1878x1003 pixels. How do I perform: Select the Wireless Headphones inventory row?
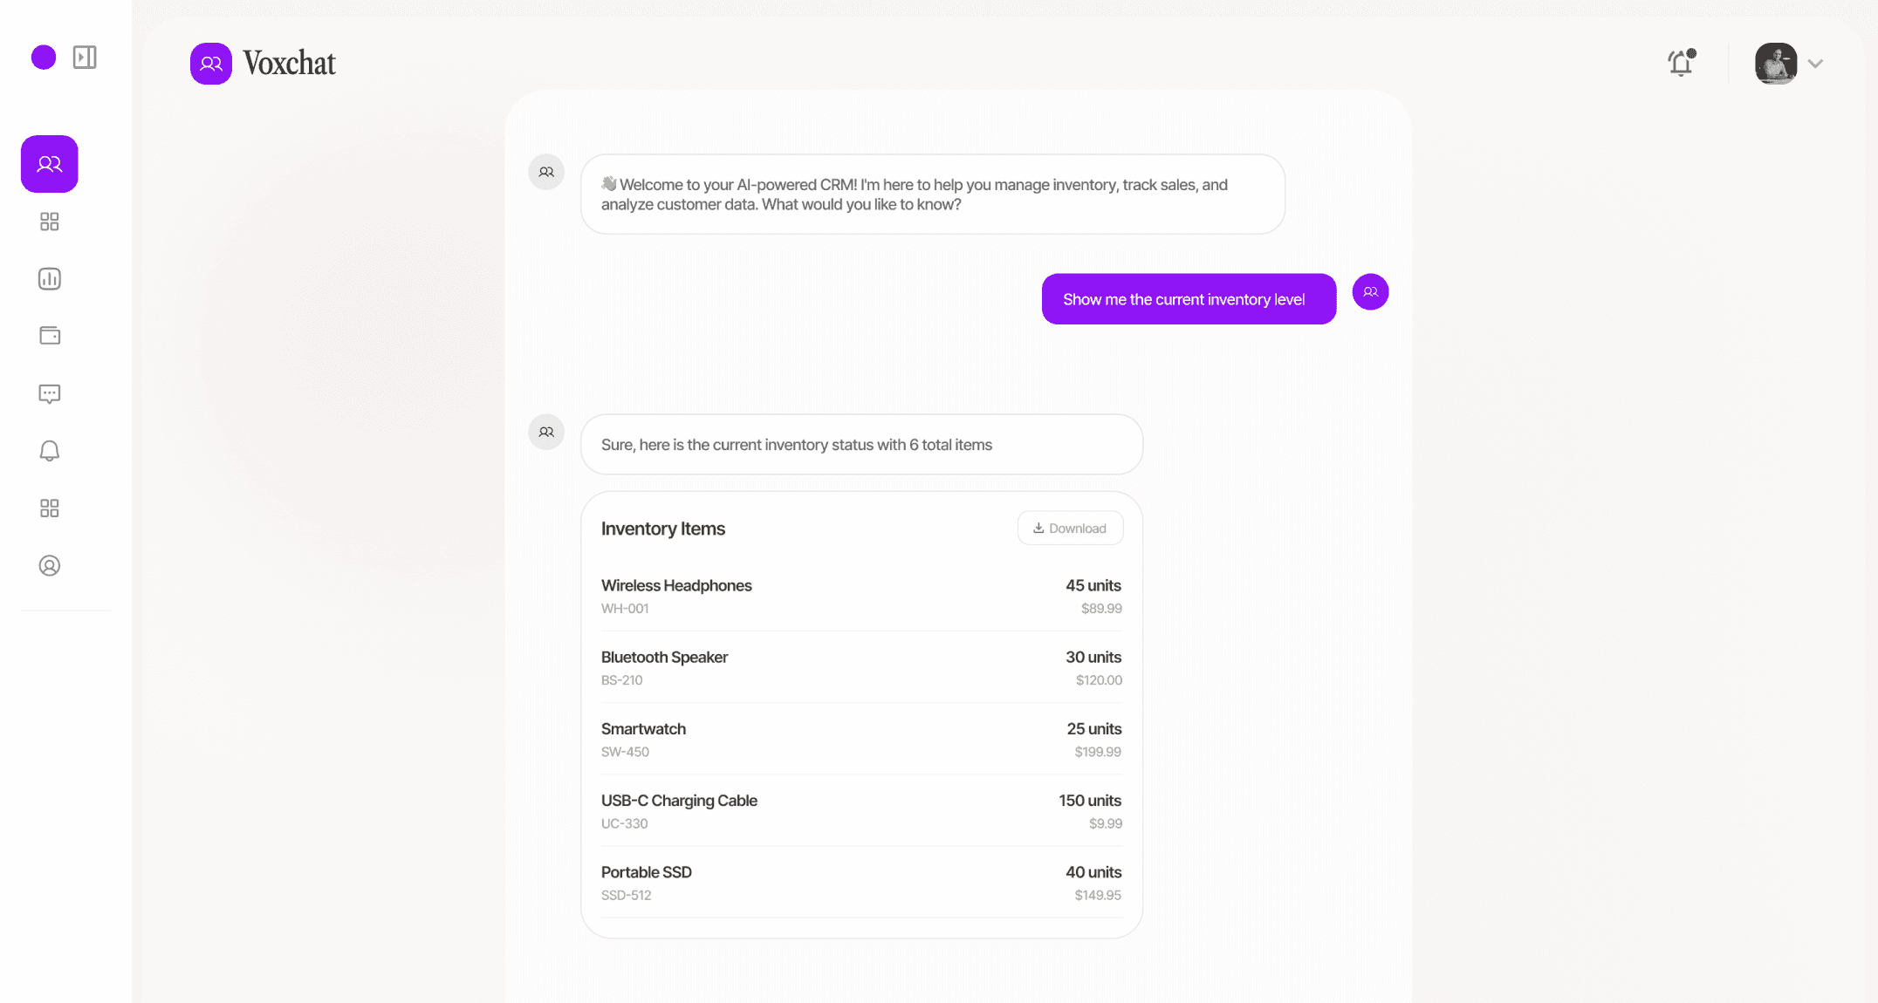[861, 596]
